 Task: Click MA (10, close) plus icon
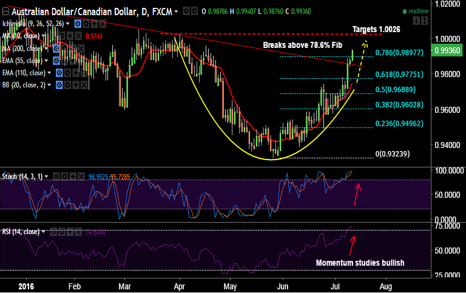pos(70,36)
